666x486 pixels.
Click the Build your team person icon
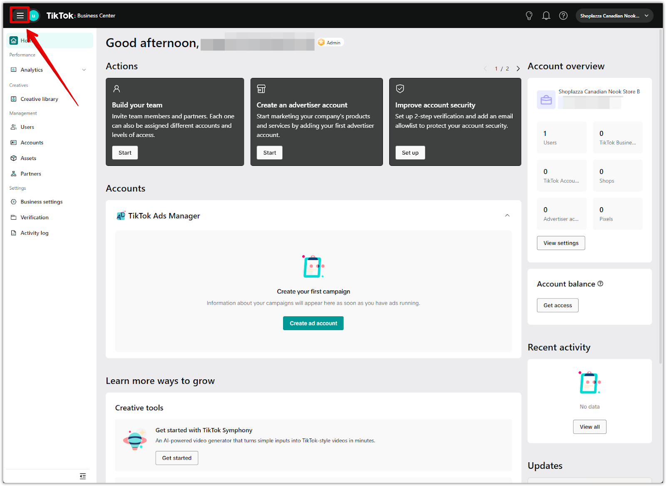pyautogui.click(x=117, y=89)
